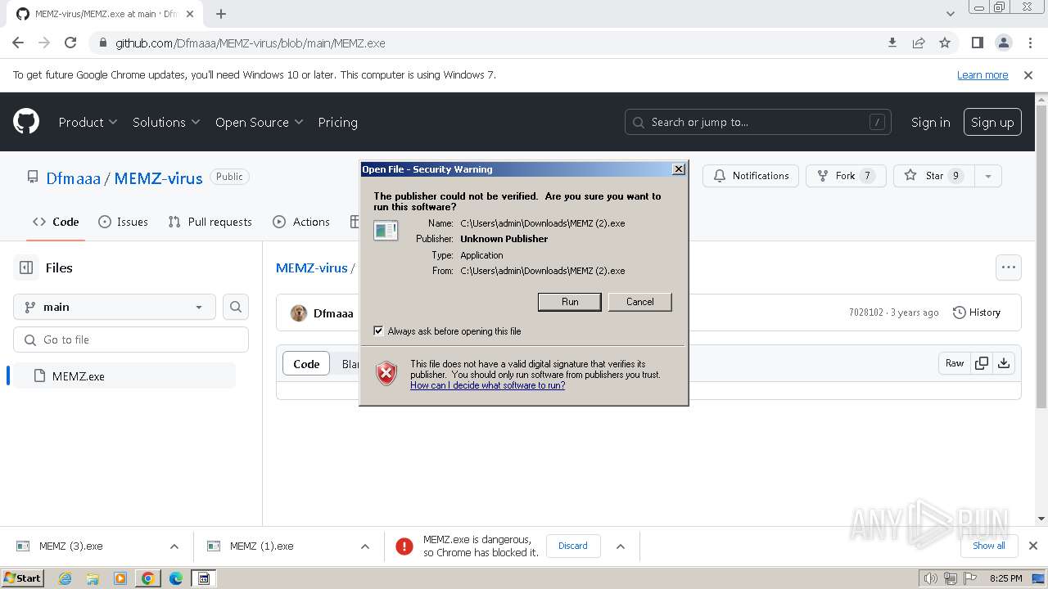This screenshot has width=1048, height=589.
Task: Open the more file actions ellipsis
Action: click(x=1009, y=268)
